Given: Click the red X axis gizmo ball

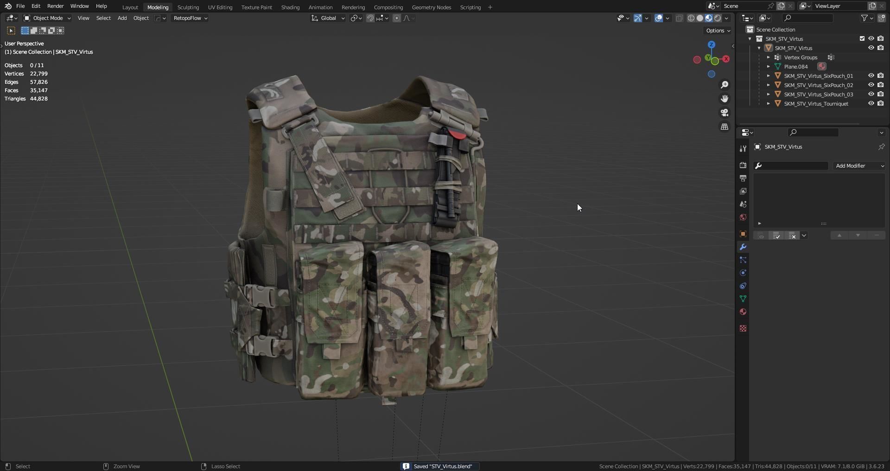Looking at the screenshot, I should click(726, 59).
